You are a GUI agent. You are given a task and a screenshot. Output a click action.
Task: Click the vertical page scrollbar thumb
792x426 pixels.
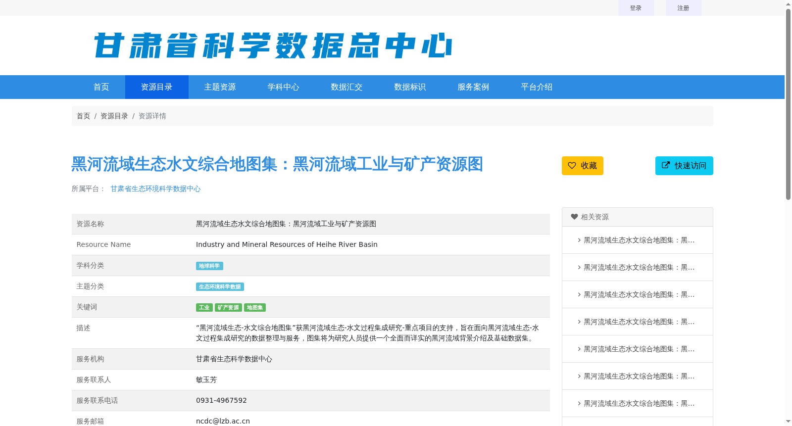pyautogui.click(x=788, y=104)
